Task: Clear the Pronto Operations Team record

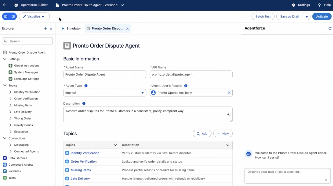Action: click(229, 93)
